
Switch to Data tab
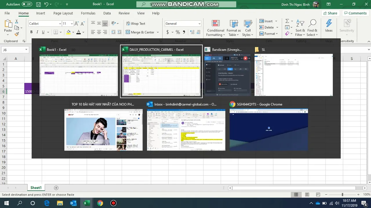[107, 13]
